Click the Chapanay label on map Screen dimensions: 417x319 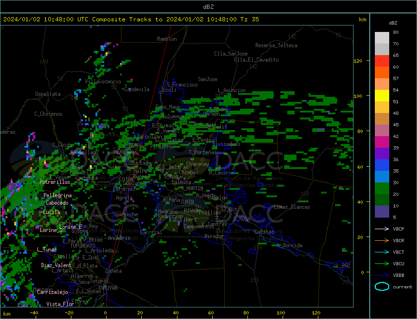tap(197, 164)
